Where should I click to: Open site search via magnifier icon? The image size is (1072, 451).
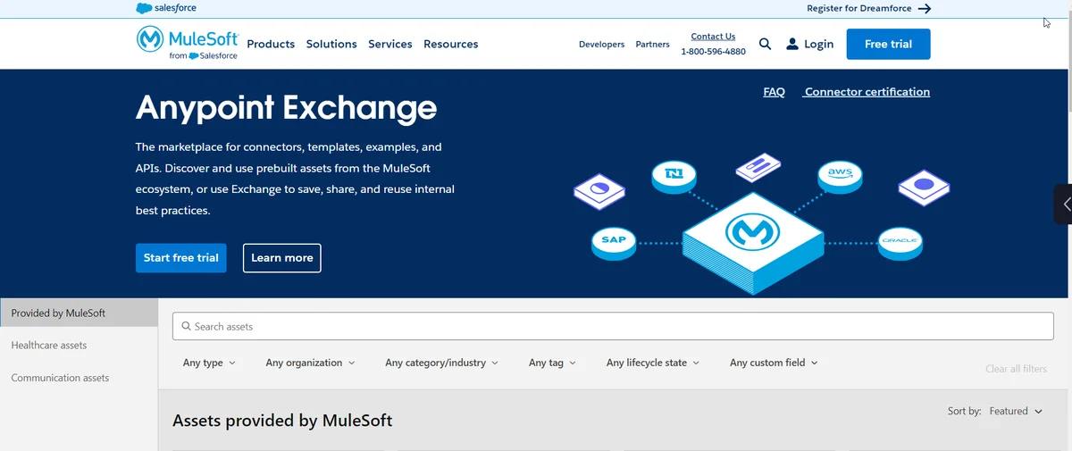[765, 44]
